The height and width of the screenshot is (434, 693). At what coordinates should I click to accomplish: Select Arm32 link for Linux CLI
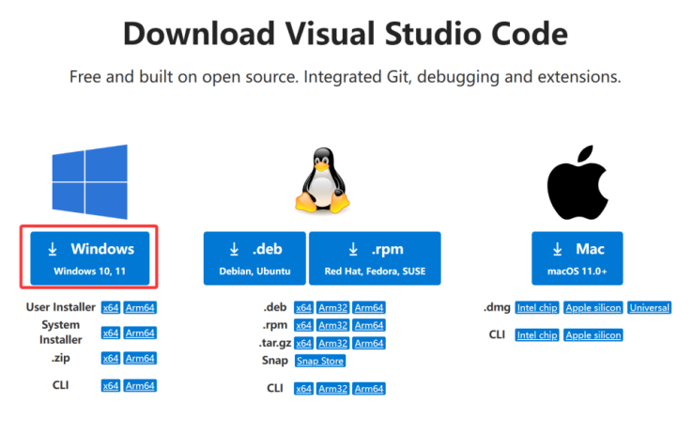[332, 388]
